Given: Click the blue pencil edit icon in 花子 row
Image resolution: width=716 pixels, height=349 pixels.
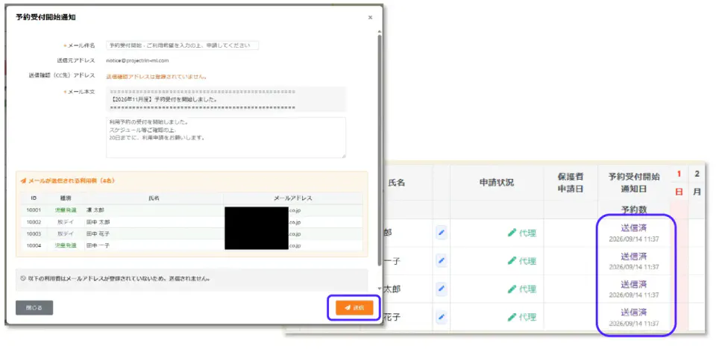Looking at the screenshot, I should click(x=441, y=317).
